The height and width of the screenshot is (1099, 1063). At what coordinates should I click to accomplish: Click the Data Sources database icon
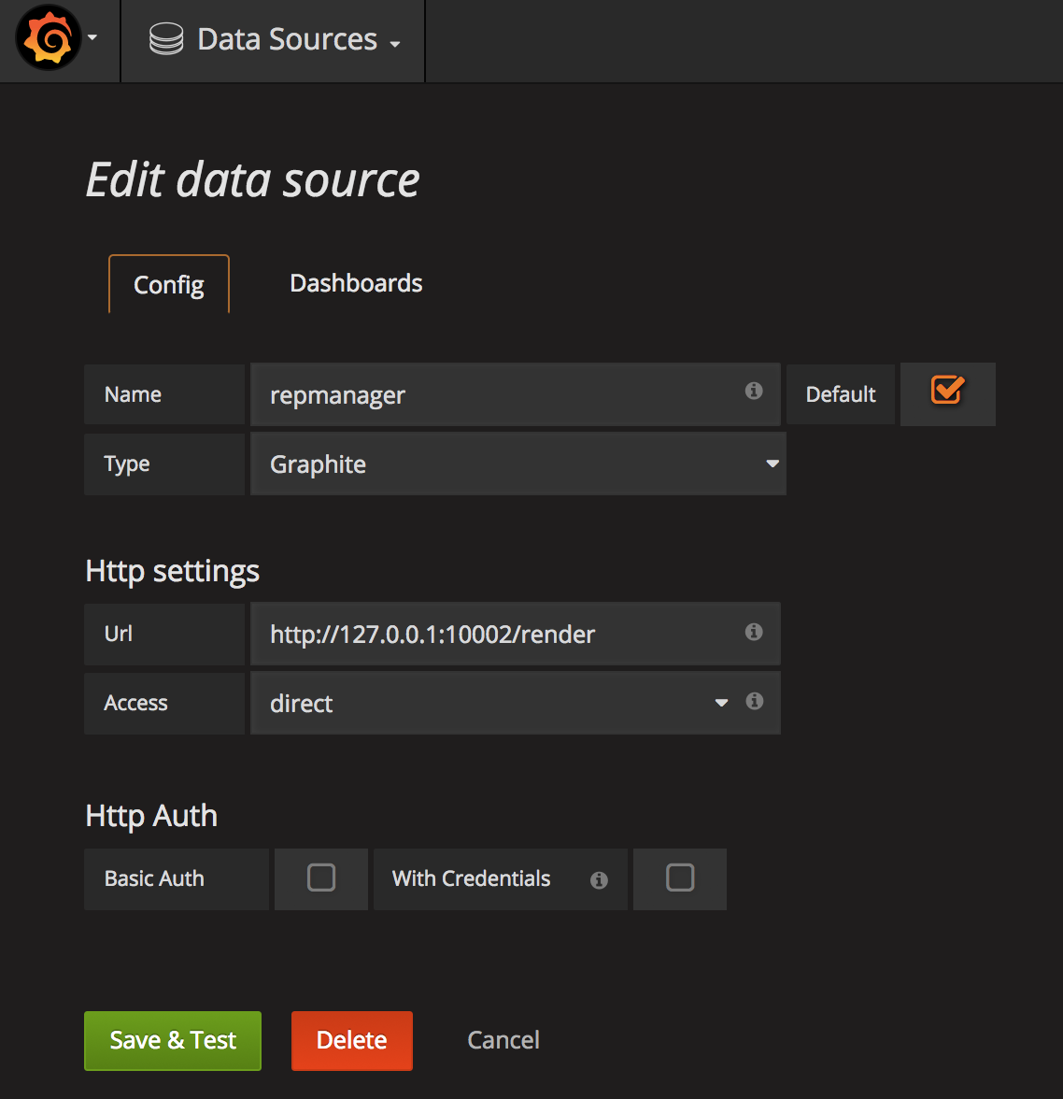tap(166, 38)
